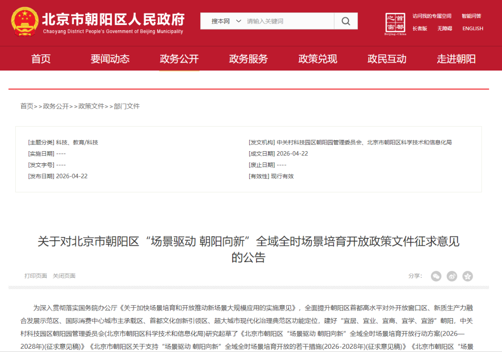The image size is (502, 352).
Task: Click the site title 北京市朝阳区人民政府
Action: click(113, 19)
